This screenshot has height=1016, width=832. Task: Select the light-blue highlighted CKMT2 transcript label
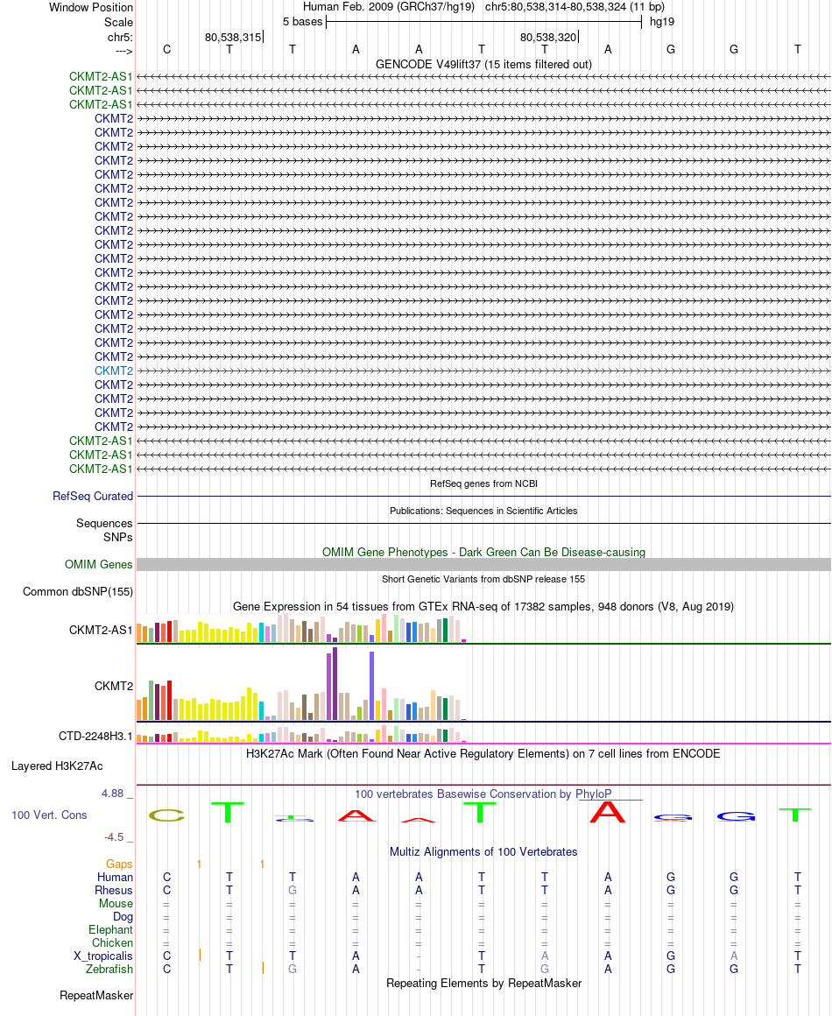tap(113, 370)
